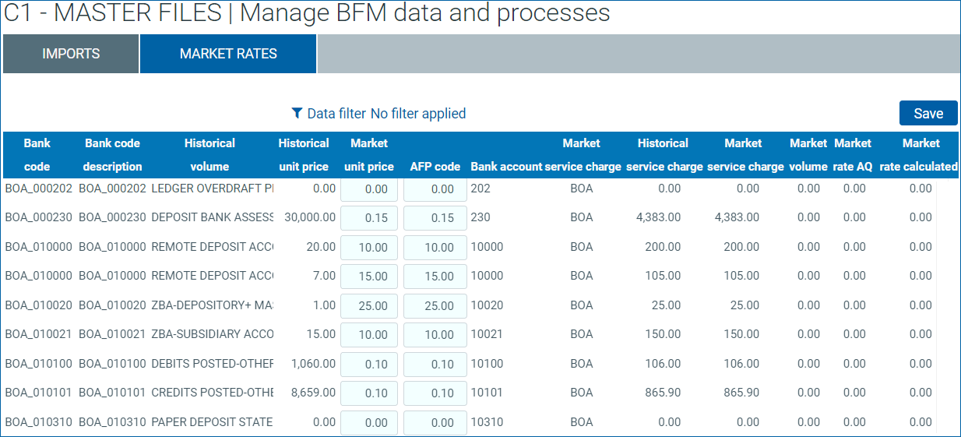Open the Data filter link

(x=336, y=114)
